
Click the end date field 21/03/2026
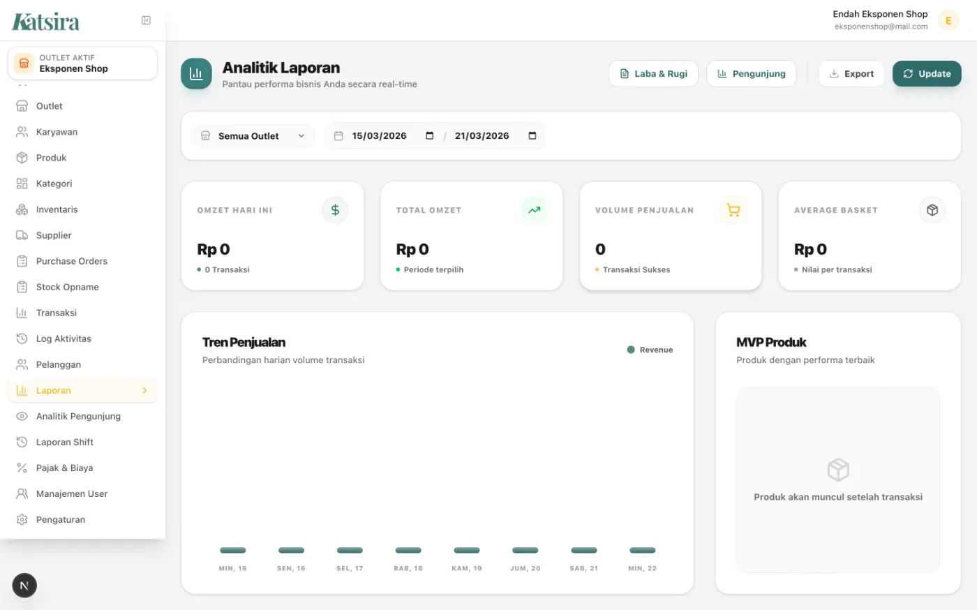click(482, 136)
